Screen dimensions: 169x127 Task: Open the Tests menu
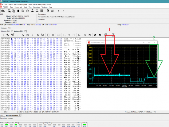tap(11, 7)
